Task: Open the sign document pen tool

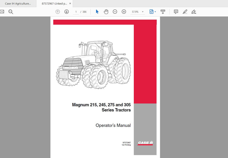Action: (194, 12)
